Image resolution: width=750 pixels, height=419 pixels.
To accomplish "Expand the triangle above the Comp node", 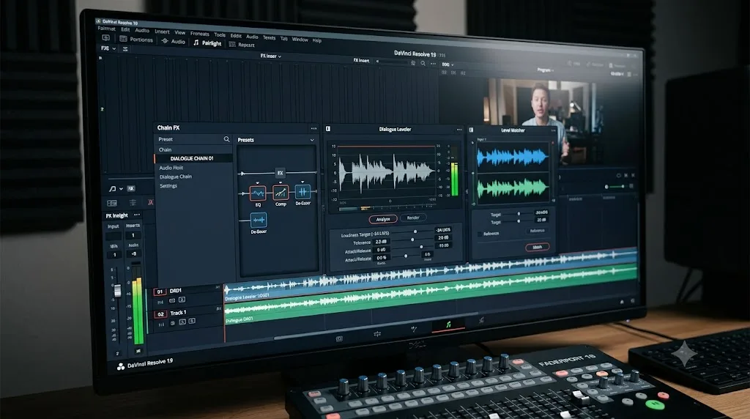I will coord(281,182).
